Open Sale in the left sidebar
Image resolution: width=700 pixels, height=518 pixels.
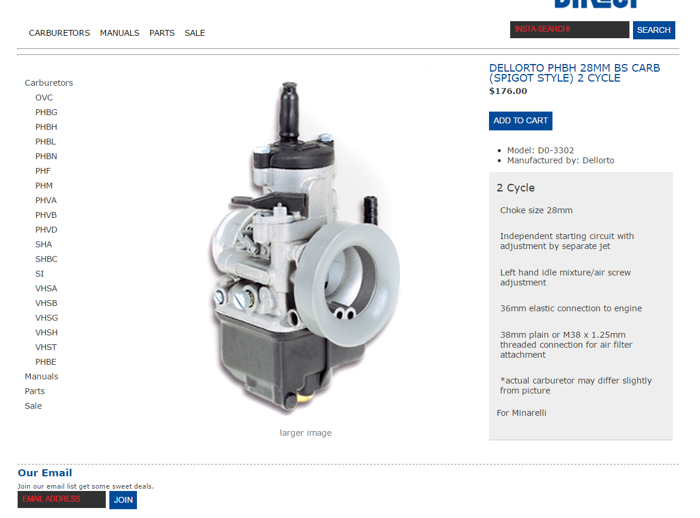point(33,406)
